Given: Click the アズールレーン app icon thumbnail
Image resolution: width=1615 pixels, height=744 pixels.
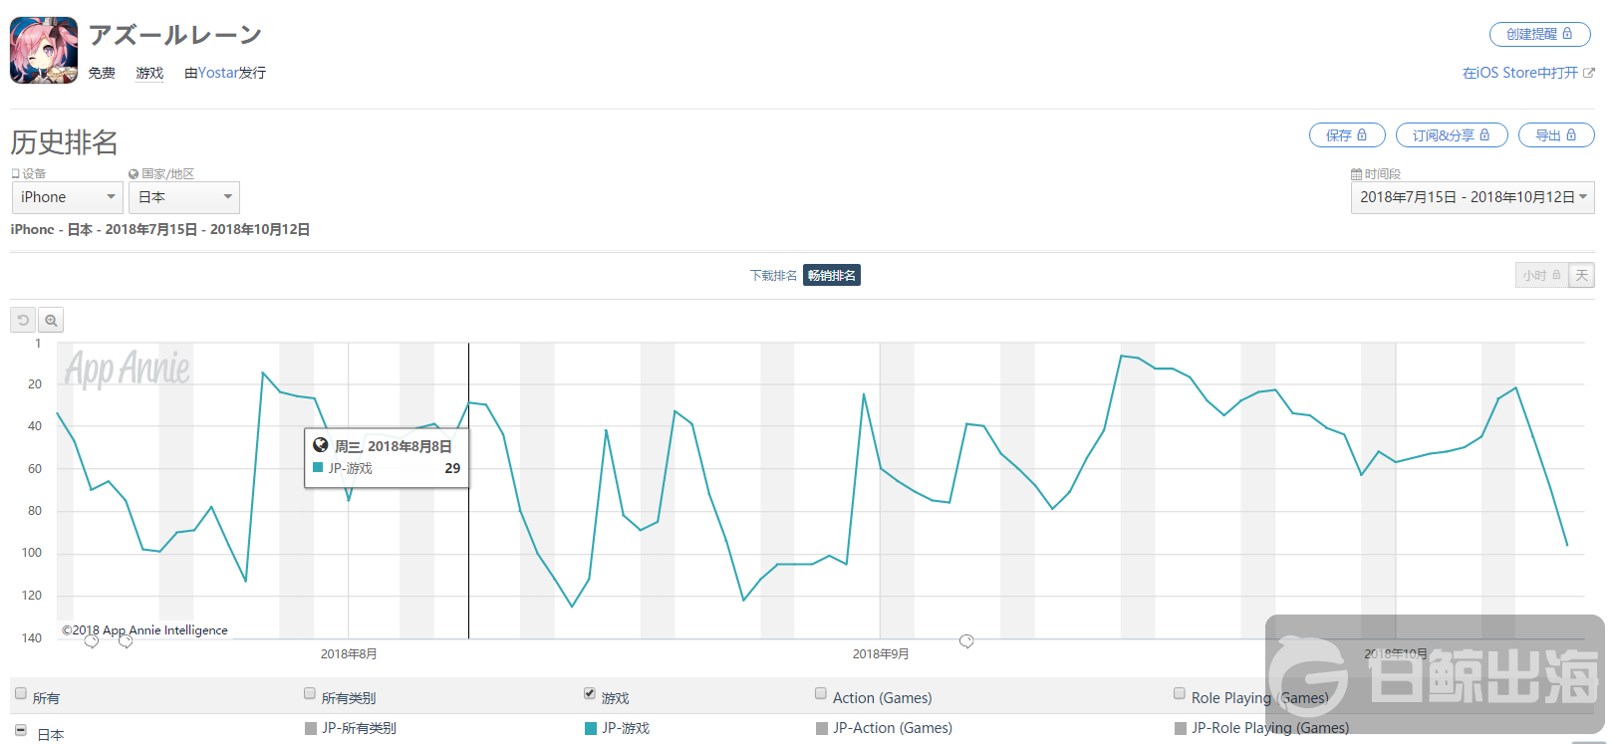Looking at the screenshot, I should (x=44, y=50).
